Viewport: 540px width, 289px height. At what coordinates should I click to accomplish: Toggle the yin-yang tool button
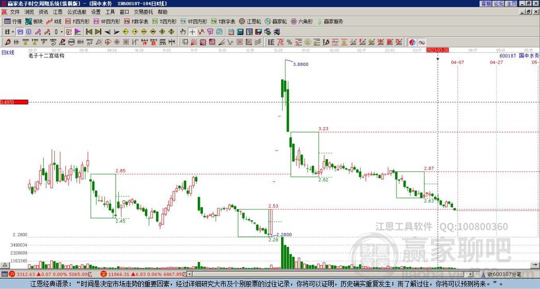[412, 42]
